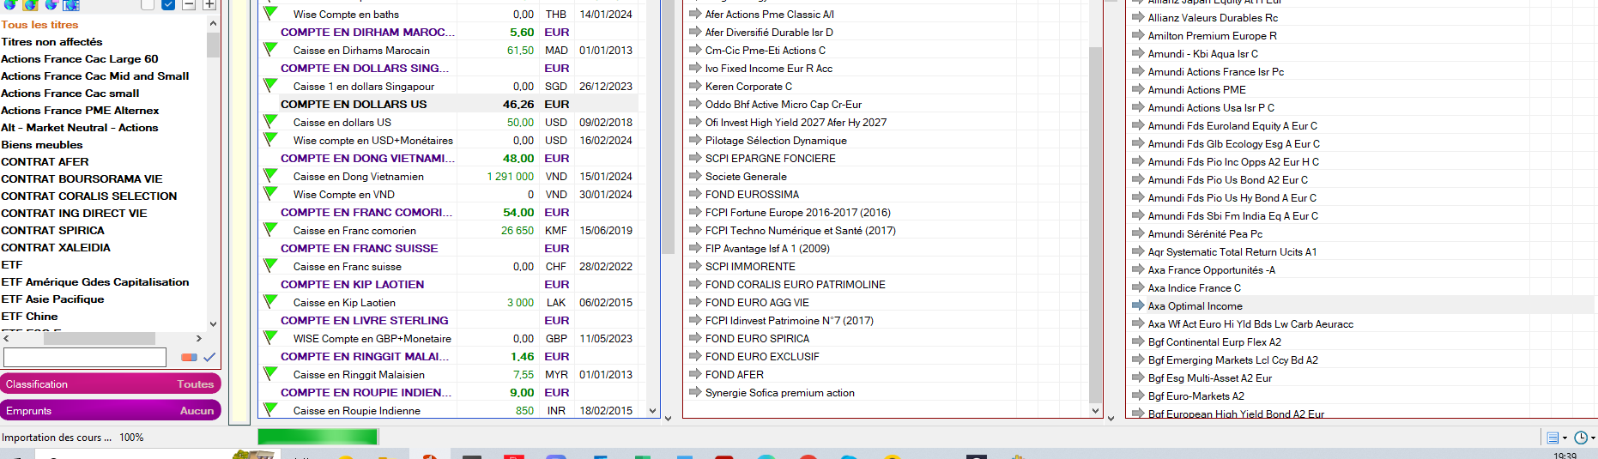The height and width of the screenshot is (459, 1598).
Task: Open the Emprunts filter set to Aucun
Action: [x=111, y=411]
